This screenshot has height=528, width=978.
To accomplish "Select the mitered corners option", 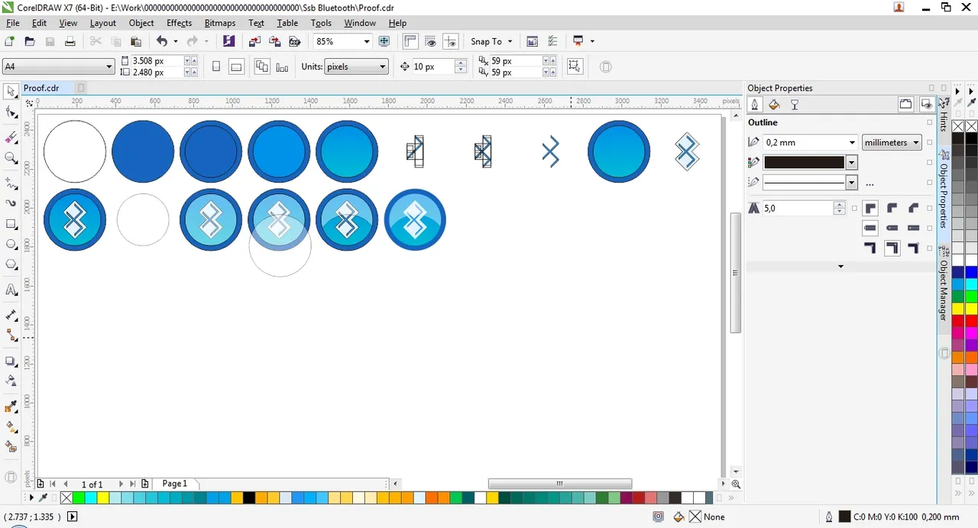I will [870, 208].
